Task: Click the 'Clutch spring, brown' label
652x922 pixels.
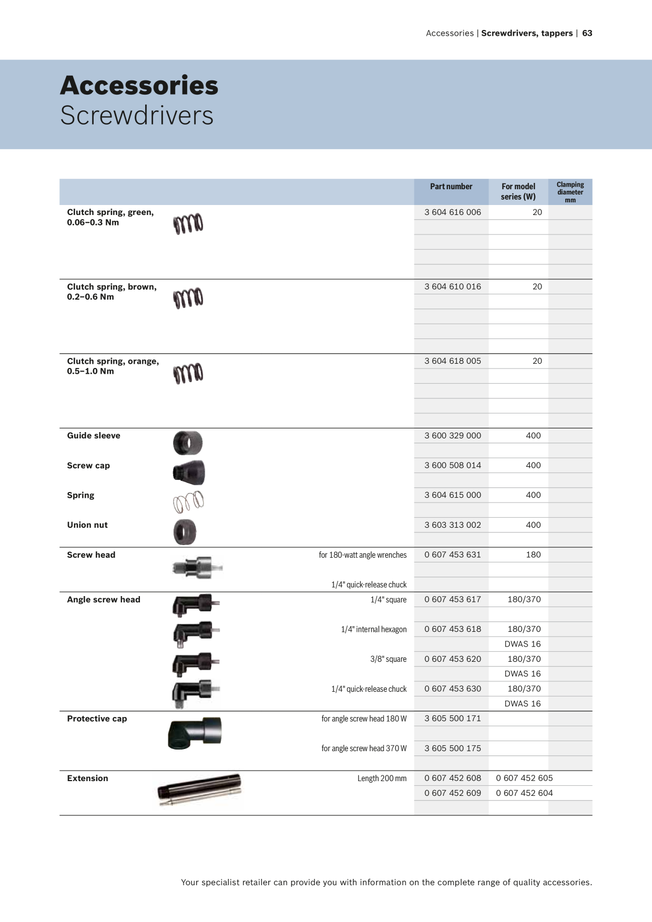Action: point(112,292)
